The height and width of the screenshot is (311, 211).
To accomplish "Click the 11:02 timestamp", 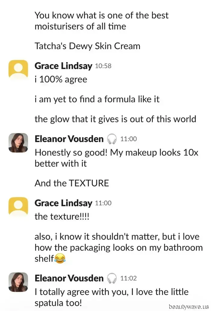I will [129, 278].
